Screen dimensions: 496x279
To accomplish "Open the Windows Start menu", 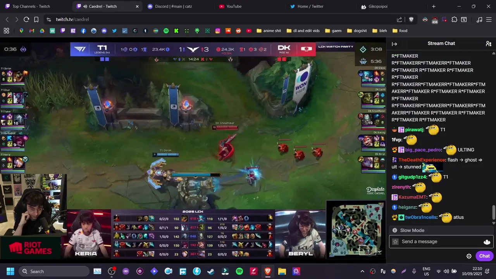I will (10, 271).
